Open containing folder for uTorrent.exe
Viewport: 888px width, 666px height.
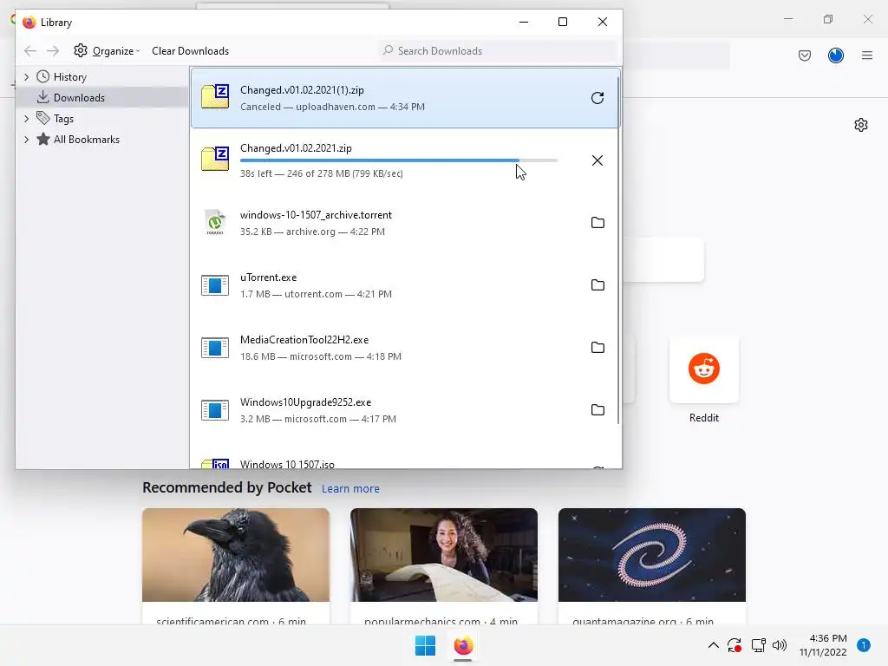pos(597,284)
